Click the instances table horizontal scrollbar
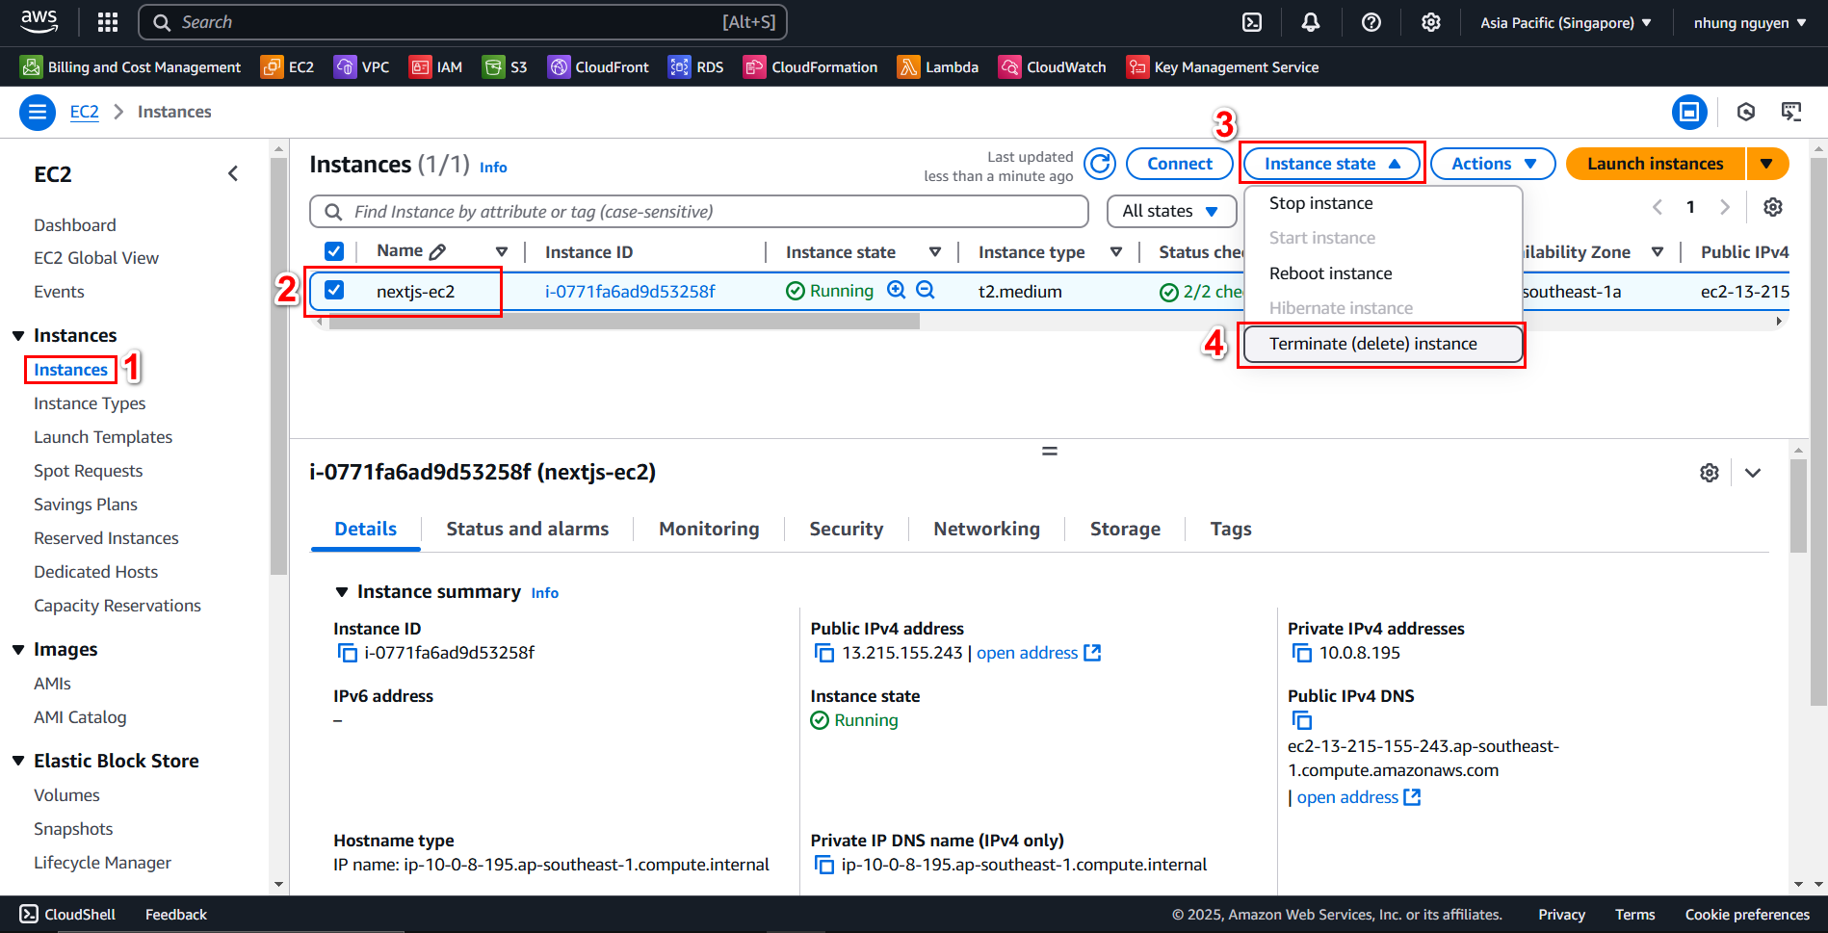 [x=624, y=322]
